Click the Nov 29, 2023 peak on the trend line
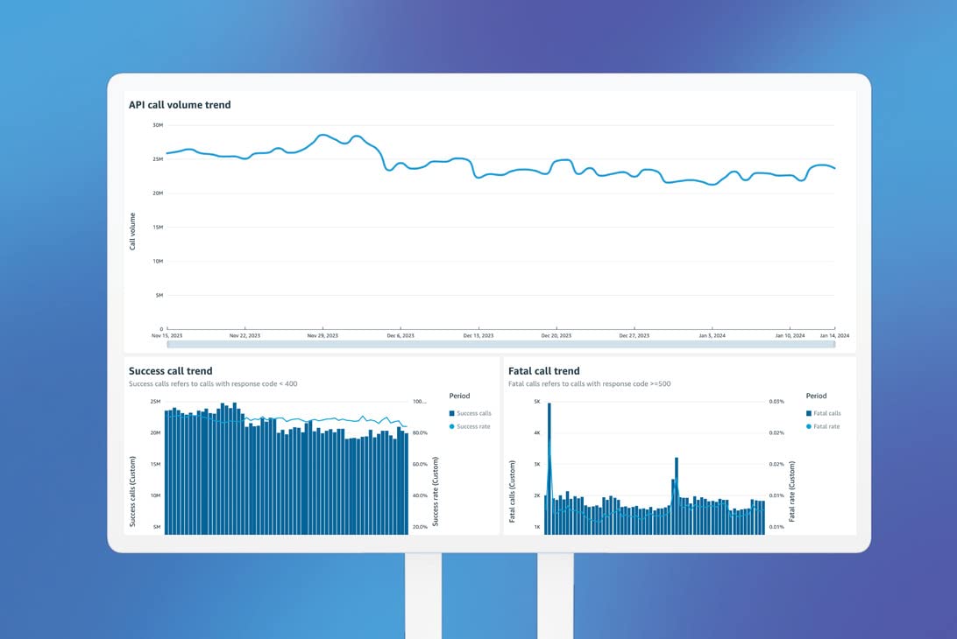This screenshot has height=639, width=957. click(x=323, y=134)
